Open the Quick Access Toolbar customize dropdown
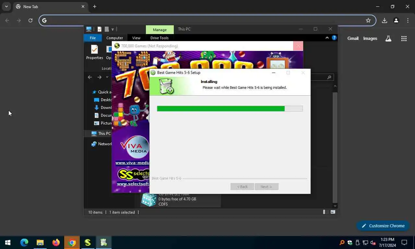Viewport: 415px width, 249px height. pos(113,29)
